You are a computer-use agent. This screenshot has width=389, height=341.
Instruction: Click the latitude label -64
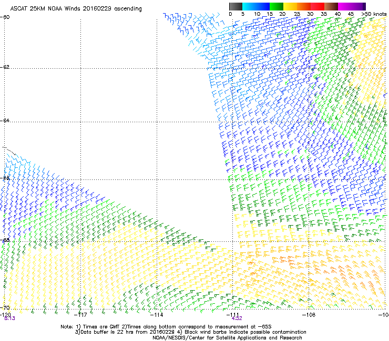point(5,121)
